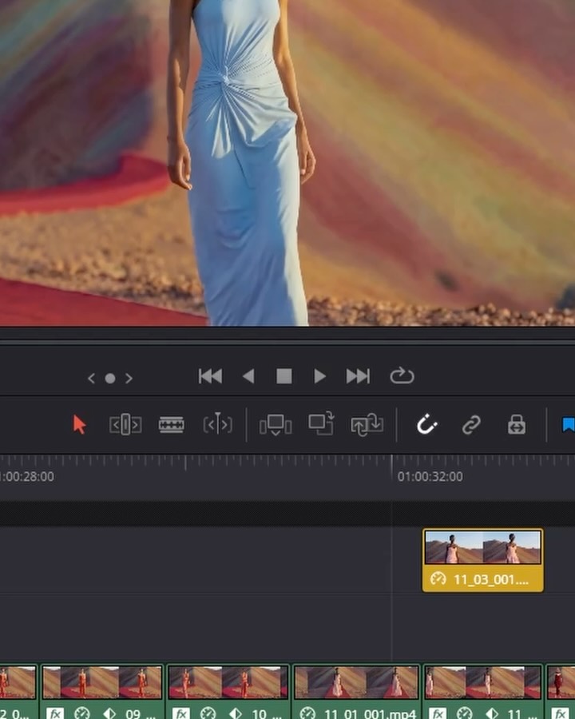This screenshot has width=575, height=719.
Task: Stop playback with the square button
Action: coord(284,376)
